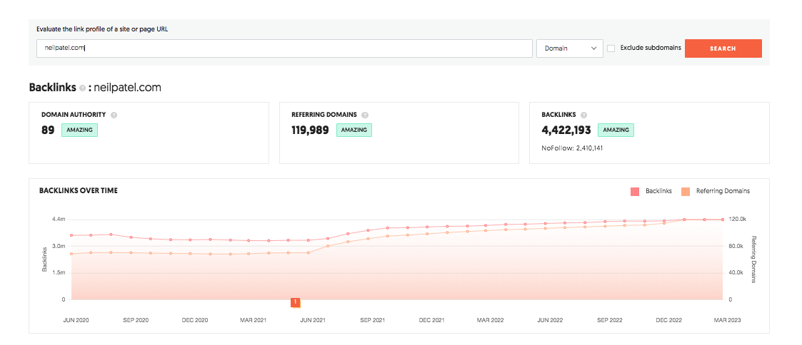Click the URL input field with neilpatel.com

click(x=284, y=48)
